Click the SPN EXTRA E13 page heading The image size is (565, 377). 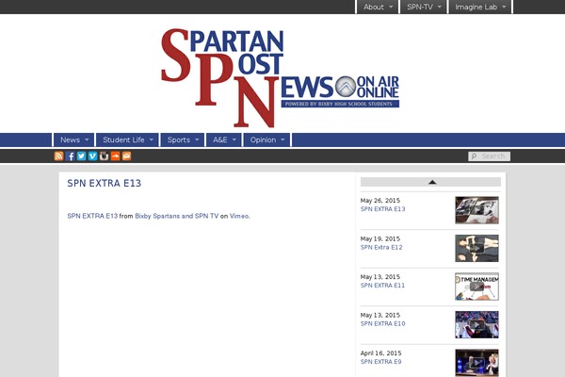tap(105, 183)
